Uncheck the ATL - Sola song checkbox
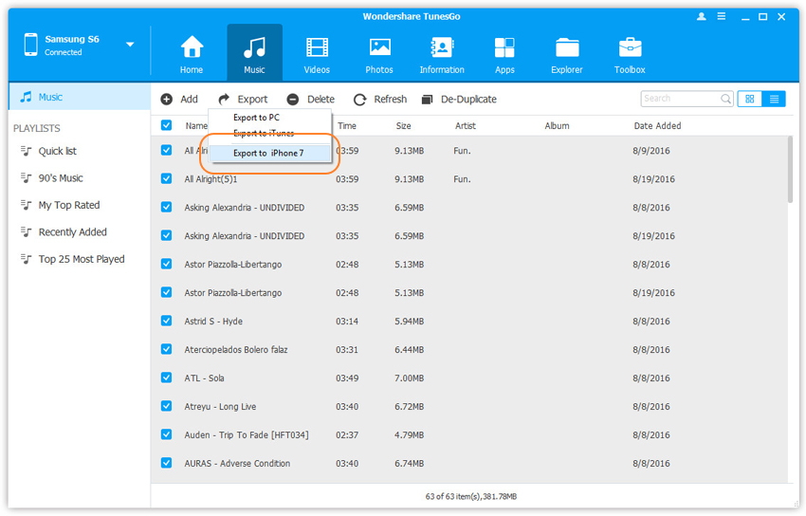 pos(167,378)
